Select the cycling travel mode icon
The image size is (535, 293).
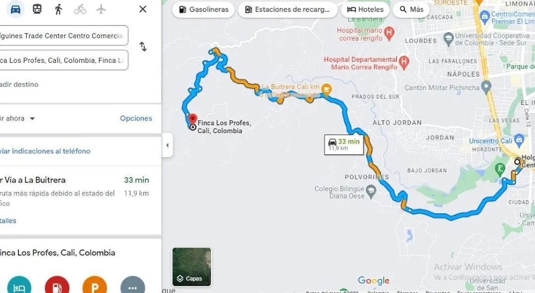point(80,9)
